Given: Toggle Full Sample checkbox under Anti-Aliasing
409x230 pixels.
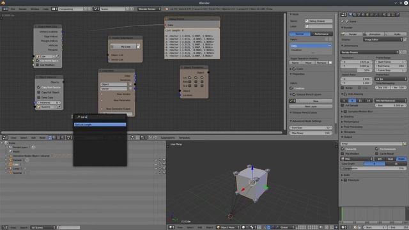Looking at the screenshot, I should coord(343,105).
